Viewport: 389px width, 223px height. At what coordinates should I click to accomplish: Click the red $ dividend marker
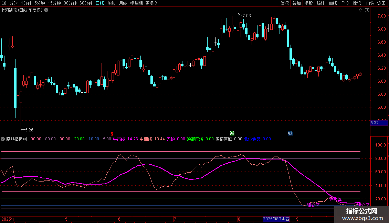(x=112, y=133)
